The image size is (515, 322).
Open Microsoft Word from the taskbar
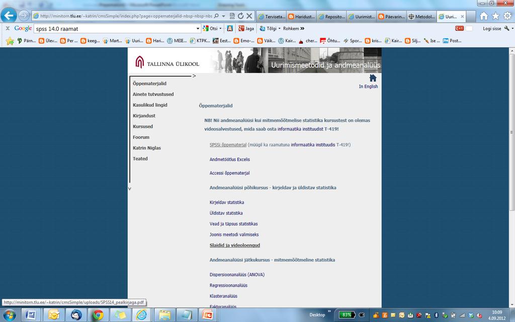point(31,315)
